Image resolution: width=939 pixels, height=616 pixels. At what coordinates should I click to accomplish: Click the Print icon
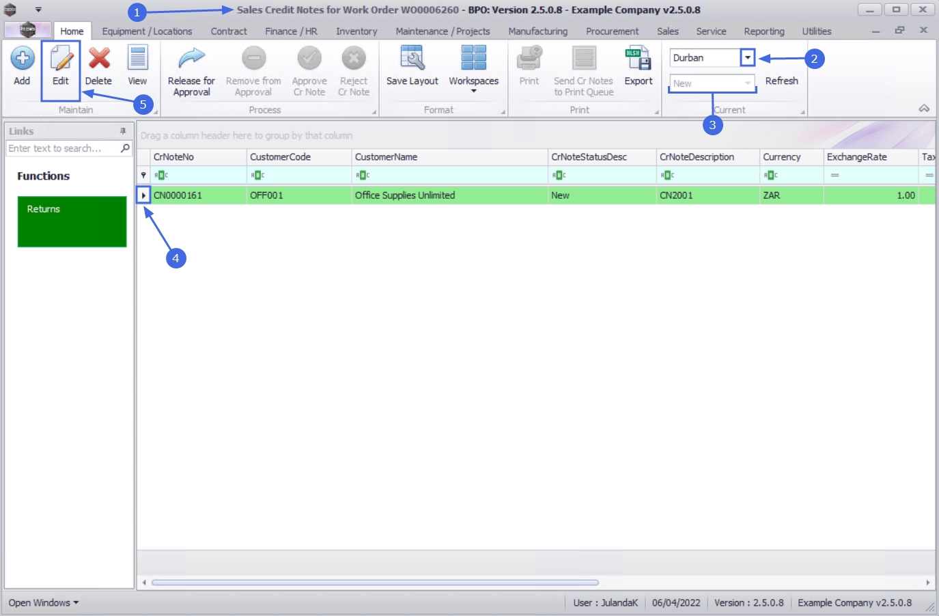click(x=529, y=59)
